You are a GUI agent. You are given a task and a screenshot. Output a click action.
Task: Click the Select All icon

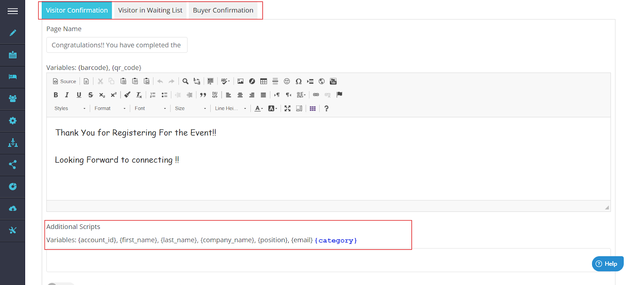click(210, 81)
